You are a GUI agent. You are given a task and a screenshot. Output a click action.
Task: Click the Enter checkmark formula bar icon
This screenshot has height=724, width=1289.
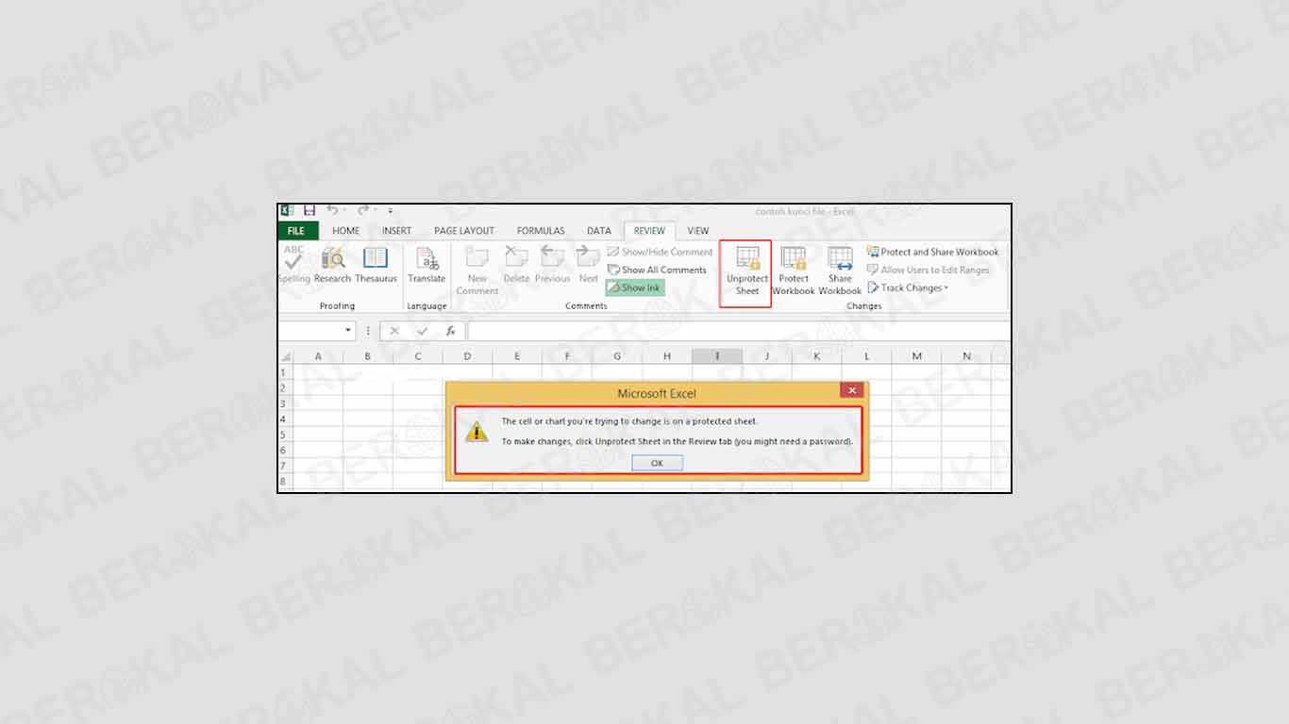423,331
